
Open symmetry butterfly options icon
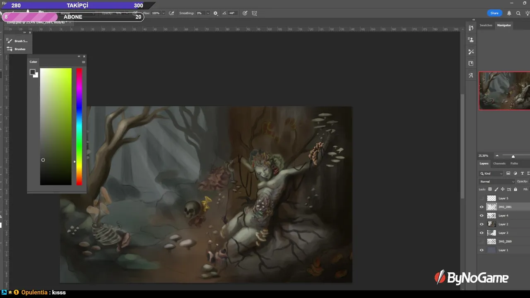point(254,13)
